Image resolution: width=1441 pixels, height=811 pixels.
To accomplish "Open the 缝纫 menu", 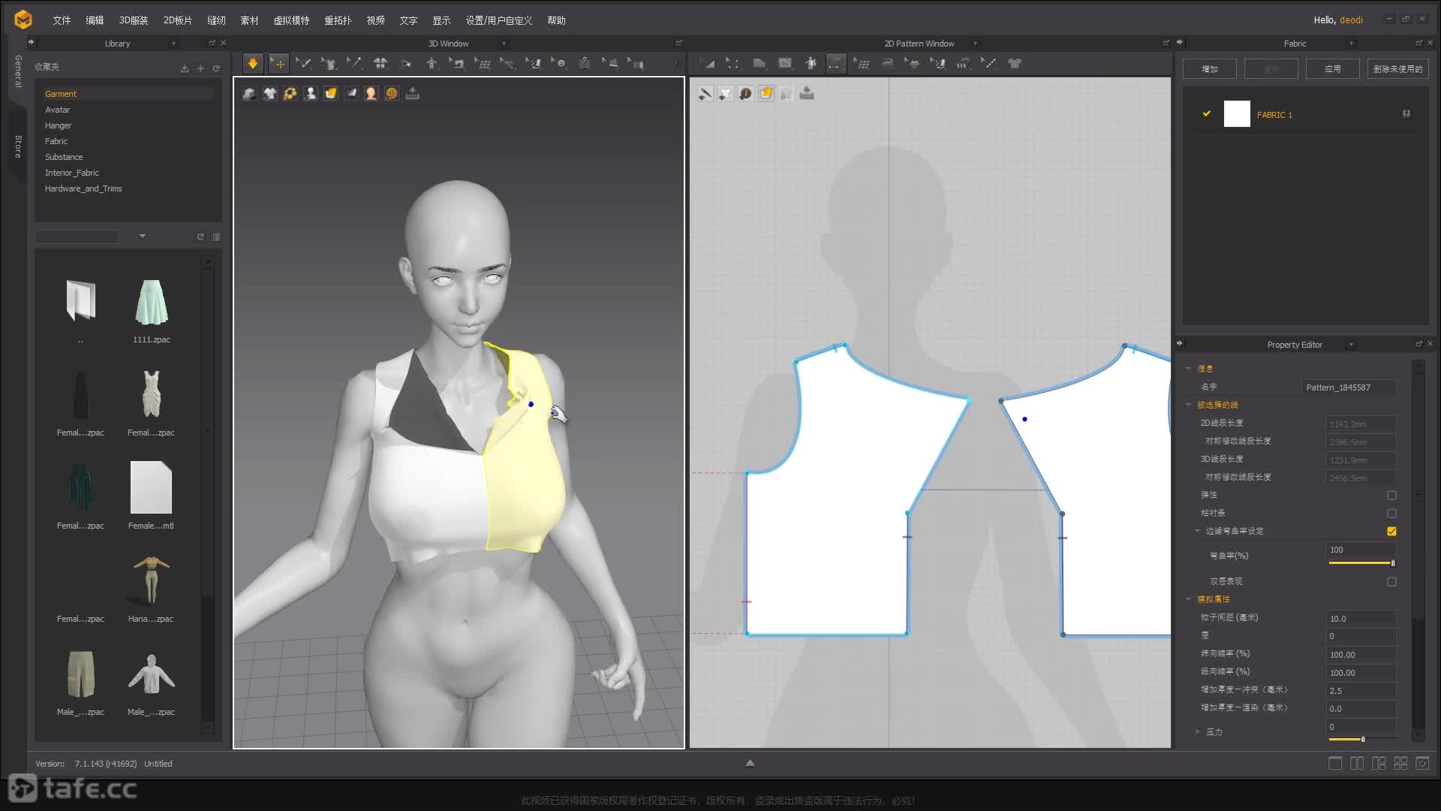I will (x=216, y=20).
